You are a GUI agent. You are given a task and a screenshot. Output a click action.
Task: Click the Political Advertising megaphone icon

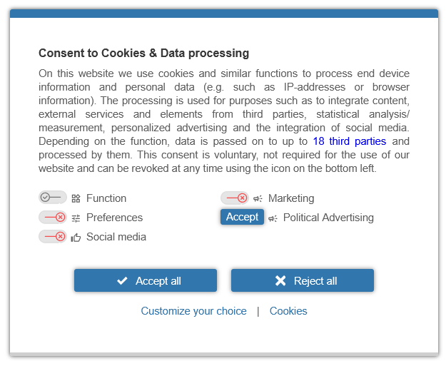point(273,218)
